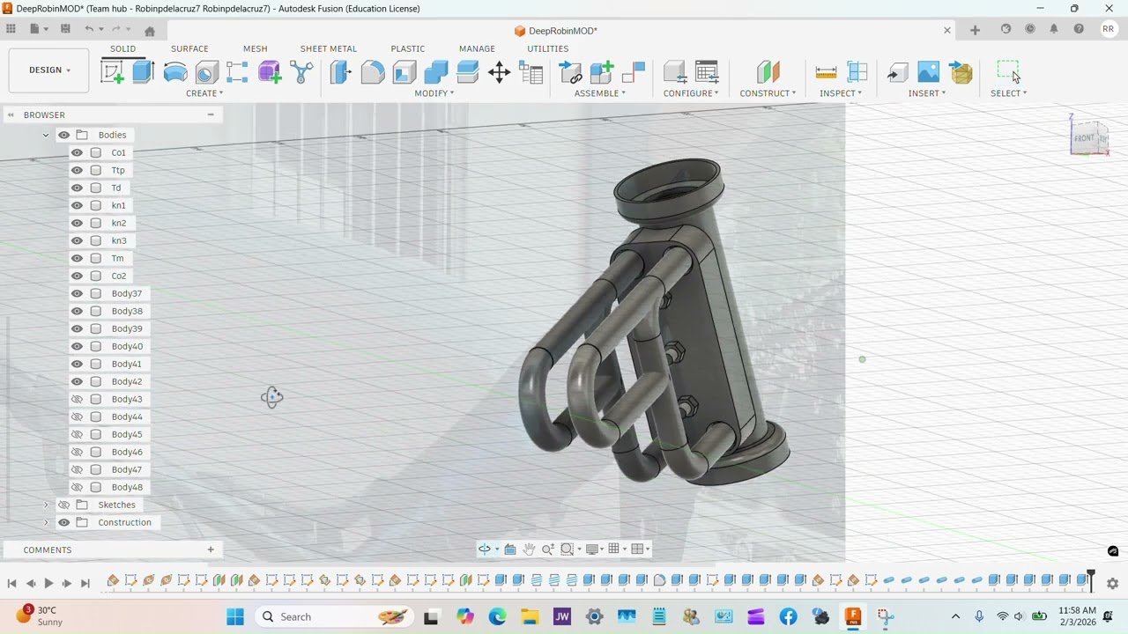Switch to the UTILITIES tab
Screen dimensions: 1128x634
[x=548, y=48]
